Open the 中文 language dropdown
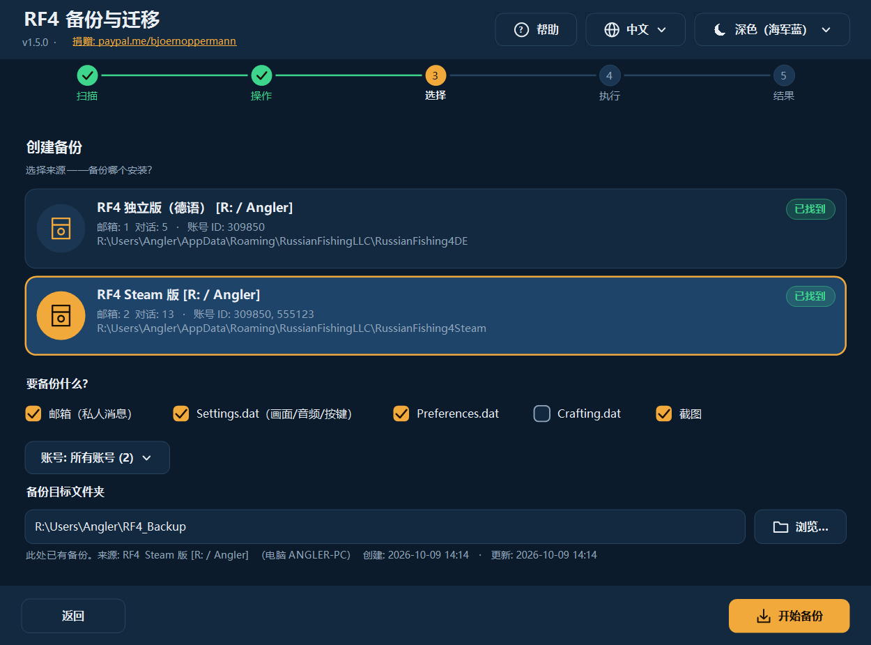Image resolution: width=871 pixels, height=645 pixels. point(635,29)
